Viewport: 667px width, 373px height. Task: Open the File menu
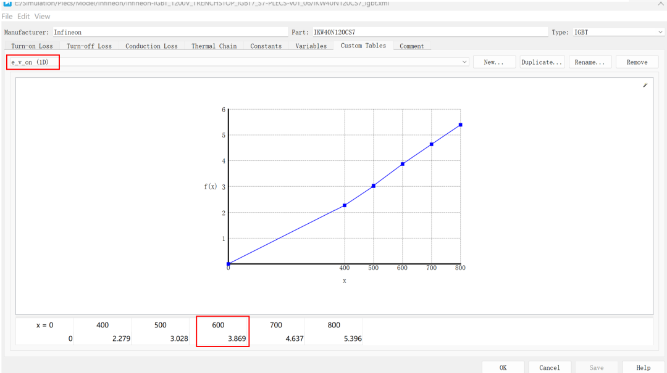pos(7,17)
